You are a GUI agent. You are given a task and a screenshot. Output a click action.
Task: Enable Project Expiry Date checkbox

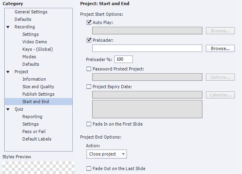tap(89, 87)
